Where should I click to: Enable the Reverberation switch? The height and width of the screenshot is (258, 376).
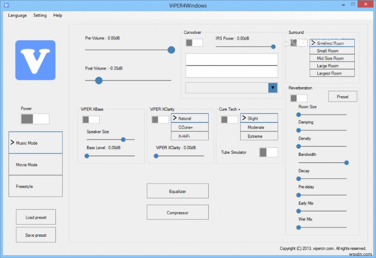(x=298, y=98)
